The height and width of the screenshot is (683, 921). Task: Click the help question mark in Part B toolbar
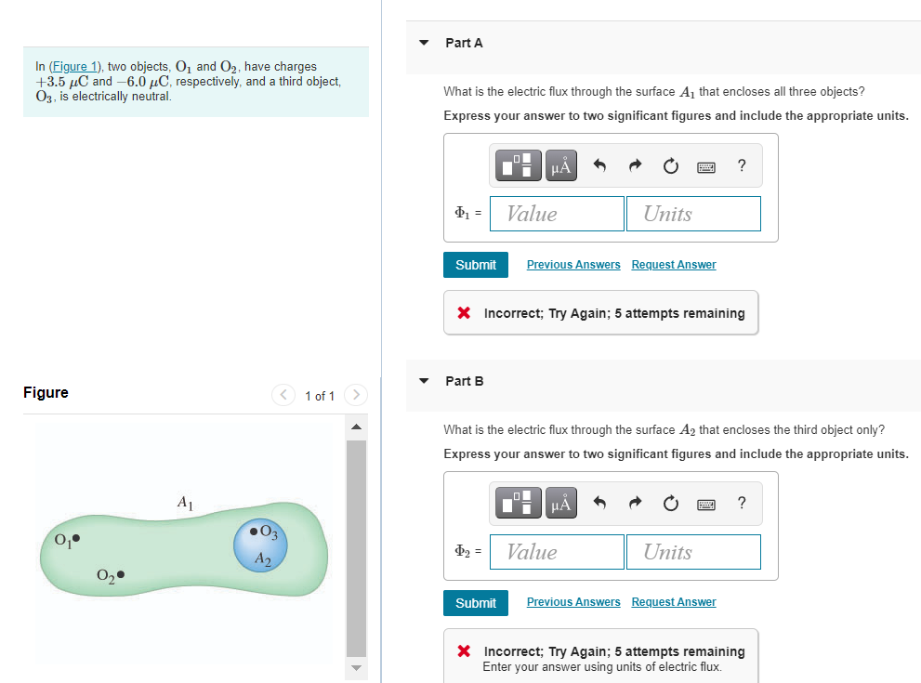coord(741,503)
